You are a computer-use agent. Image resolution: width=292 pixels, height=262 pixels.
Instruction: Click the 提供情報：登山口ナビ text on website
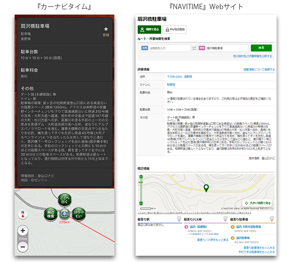tap(262, 158)
